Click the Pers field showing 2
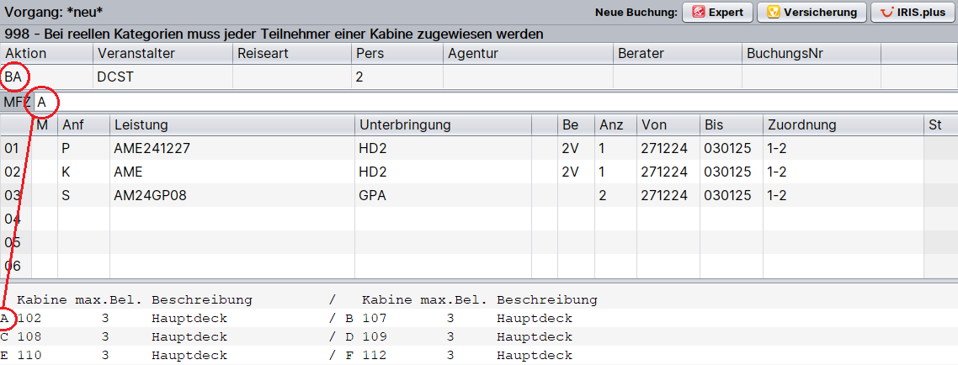The width and height of the screenshot is (958, 365). click(396, 77)
